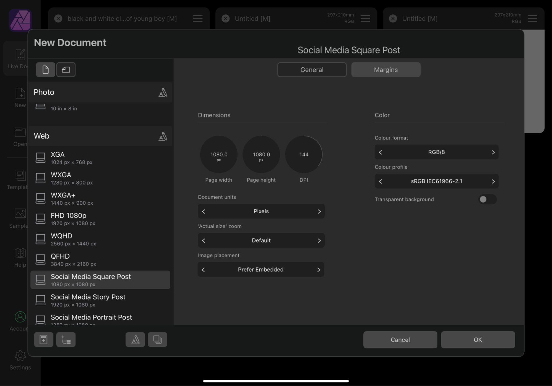
Task: Open sRGB IEC61966-2.1 profile selector
Action: coord(436,181)
